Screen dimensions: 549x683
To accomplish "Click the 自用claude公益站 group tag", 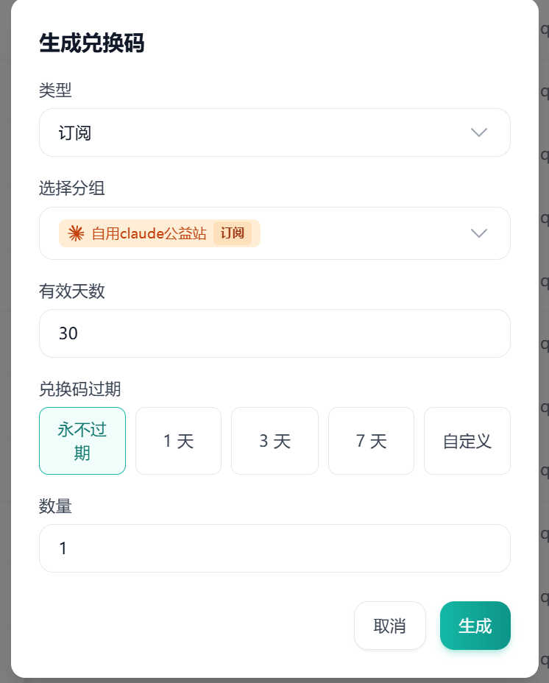I will 160,233.
